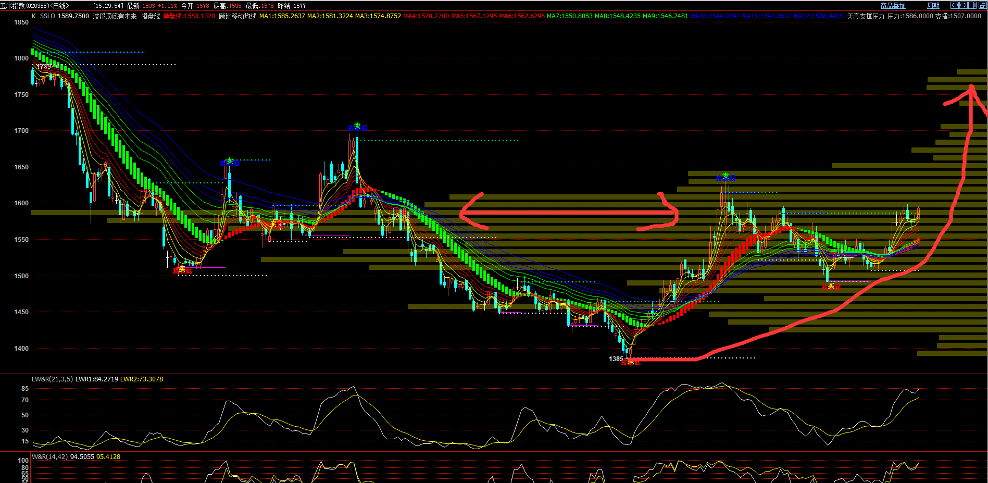Click the 波段顶底有未来 indicator label
Image resolution: width=988 pixels, height=483 pixels.
pyautogui.click(x=115, y=16)
